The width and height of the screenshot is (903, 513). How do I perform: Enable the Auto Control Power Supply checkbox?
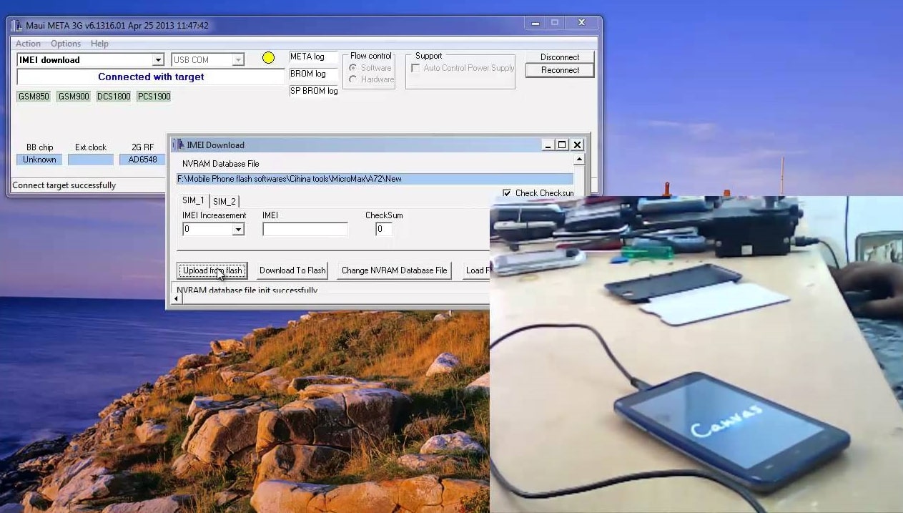coord(415,68)
